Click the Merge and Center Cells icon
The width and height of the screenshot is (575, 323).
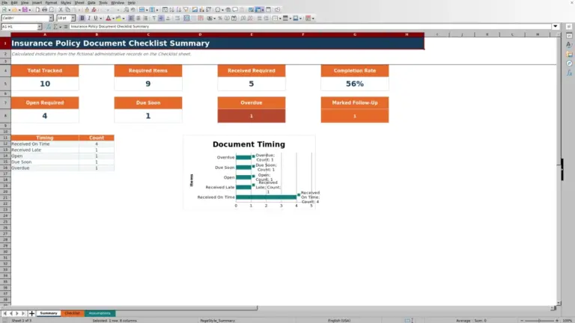coord(186,18)
